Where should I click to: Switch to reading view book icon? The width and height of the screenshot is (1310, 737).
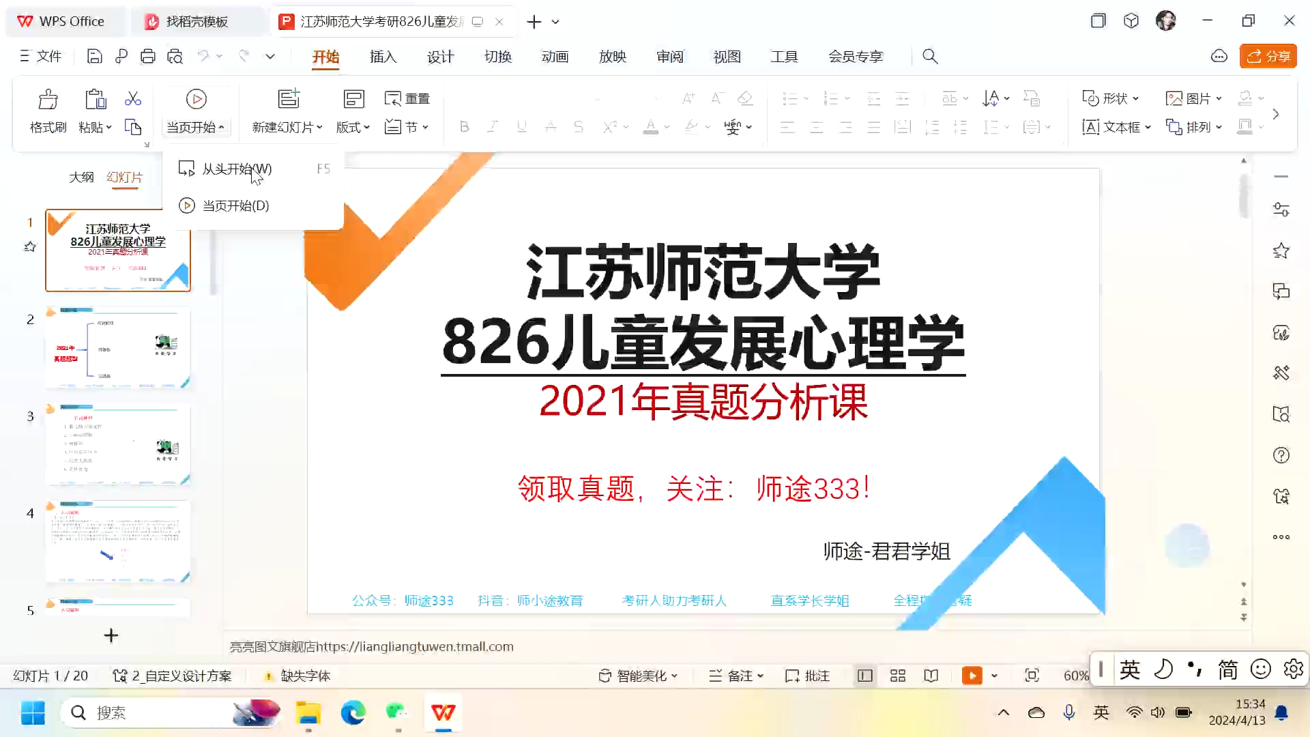[x=931, y=676]
